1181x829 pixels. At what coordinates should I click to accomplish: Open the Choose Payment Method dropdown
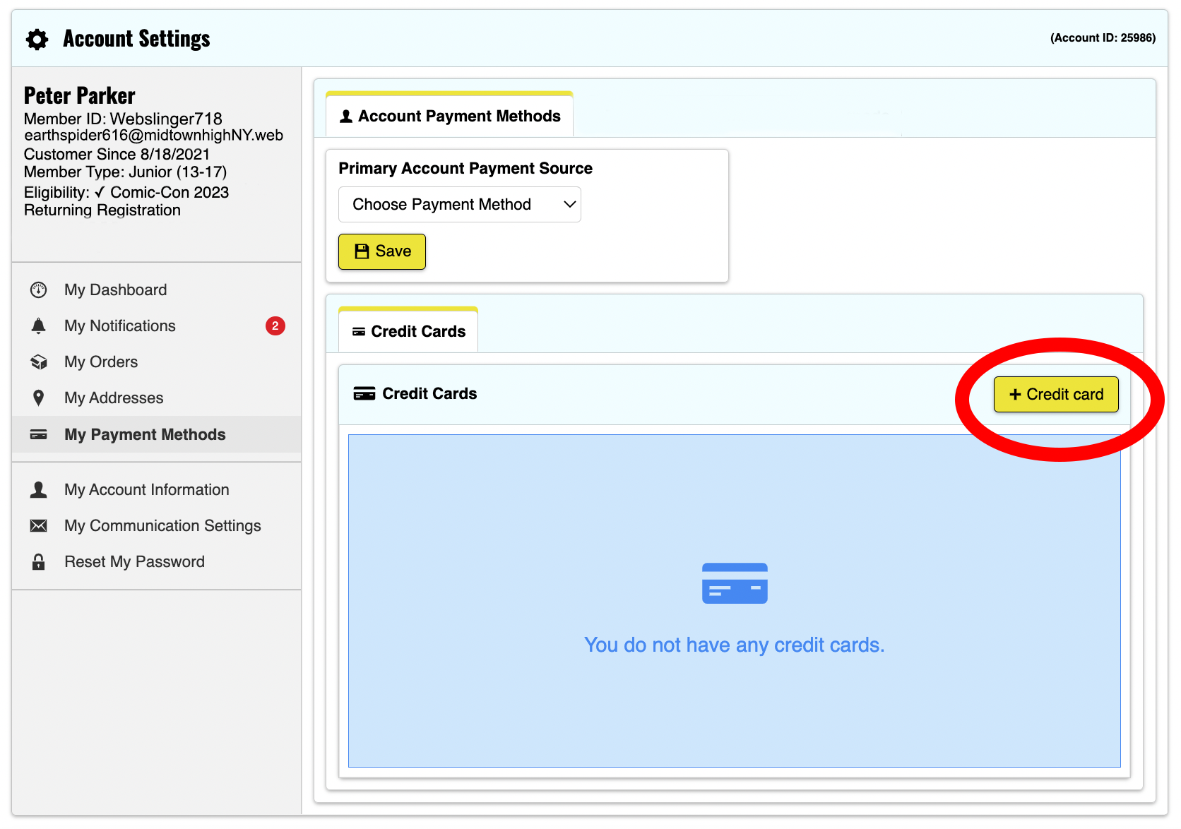459,205
